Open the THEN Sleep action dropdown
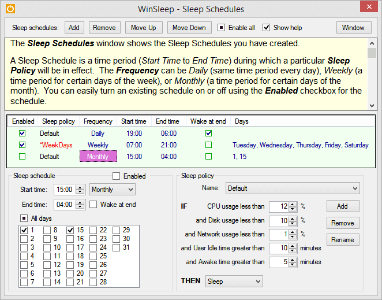382x300 pixels. (x=234, y=281)
